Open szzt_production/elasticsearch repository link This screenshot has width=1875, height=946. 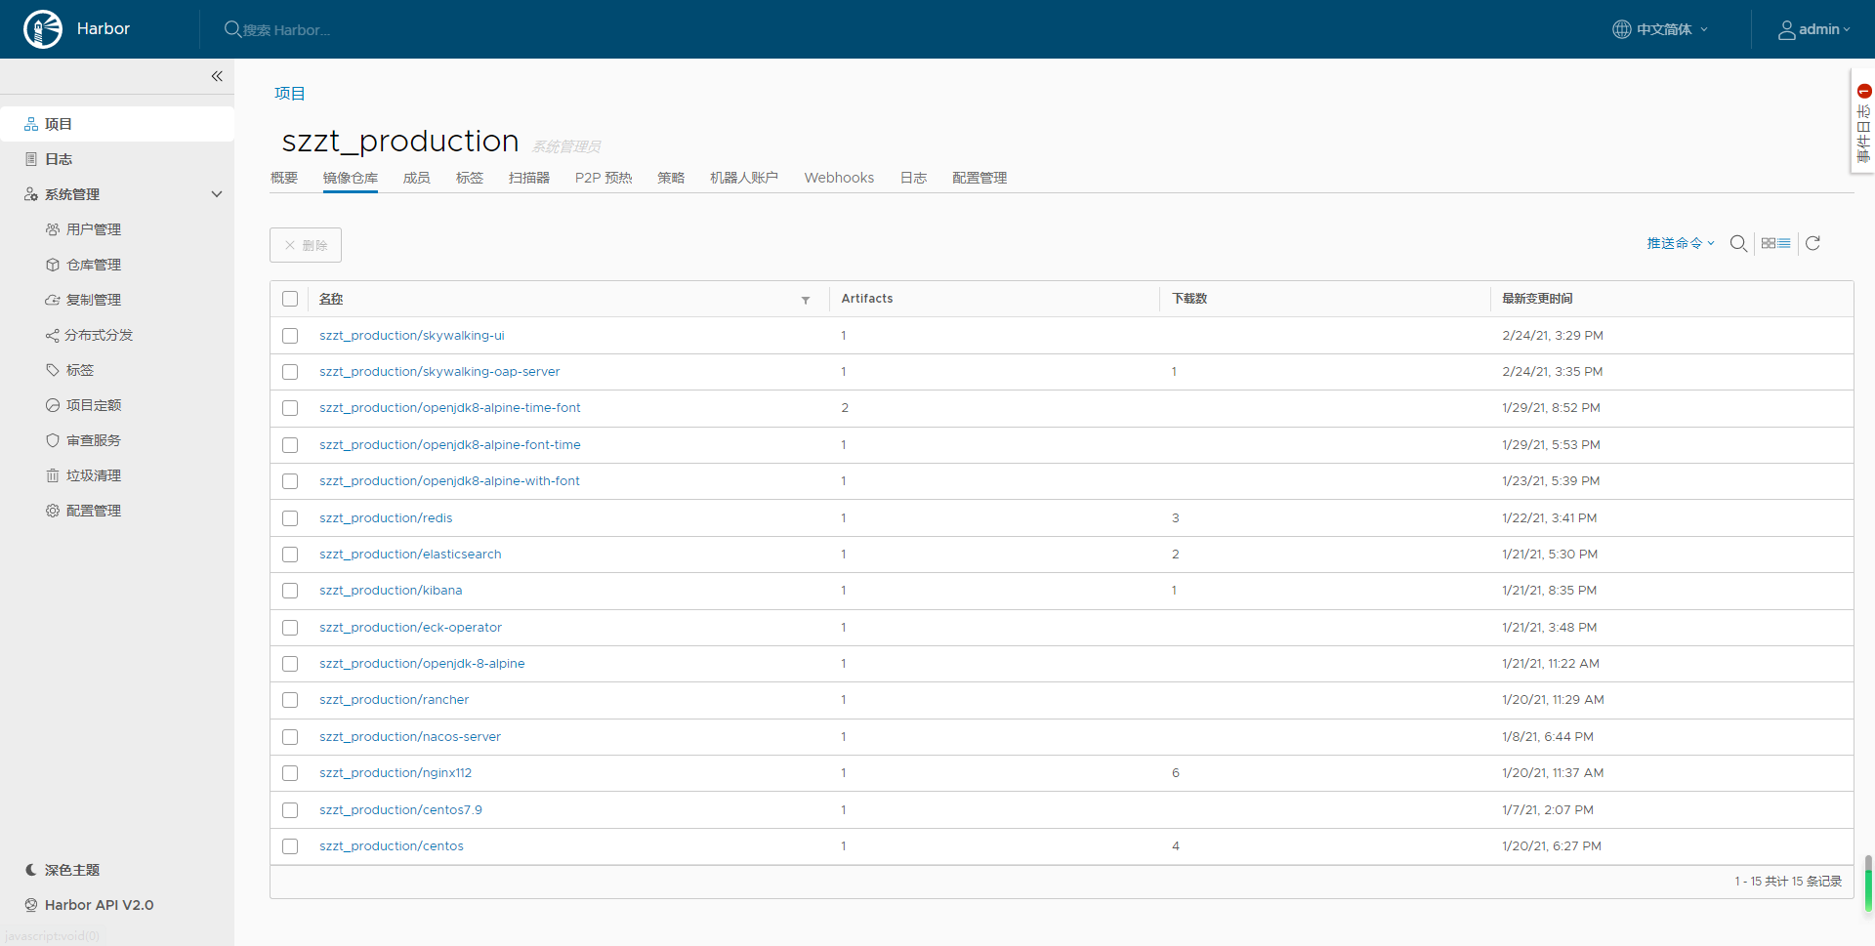(x=410, y=555)
